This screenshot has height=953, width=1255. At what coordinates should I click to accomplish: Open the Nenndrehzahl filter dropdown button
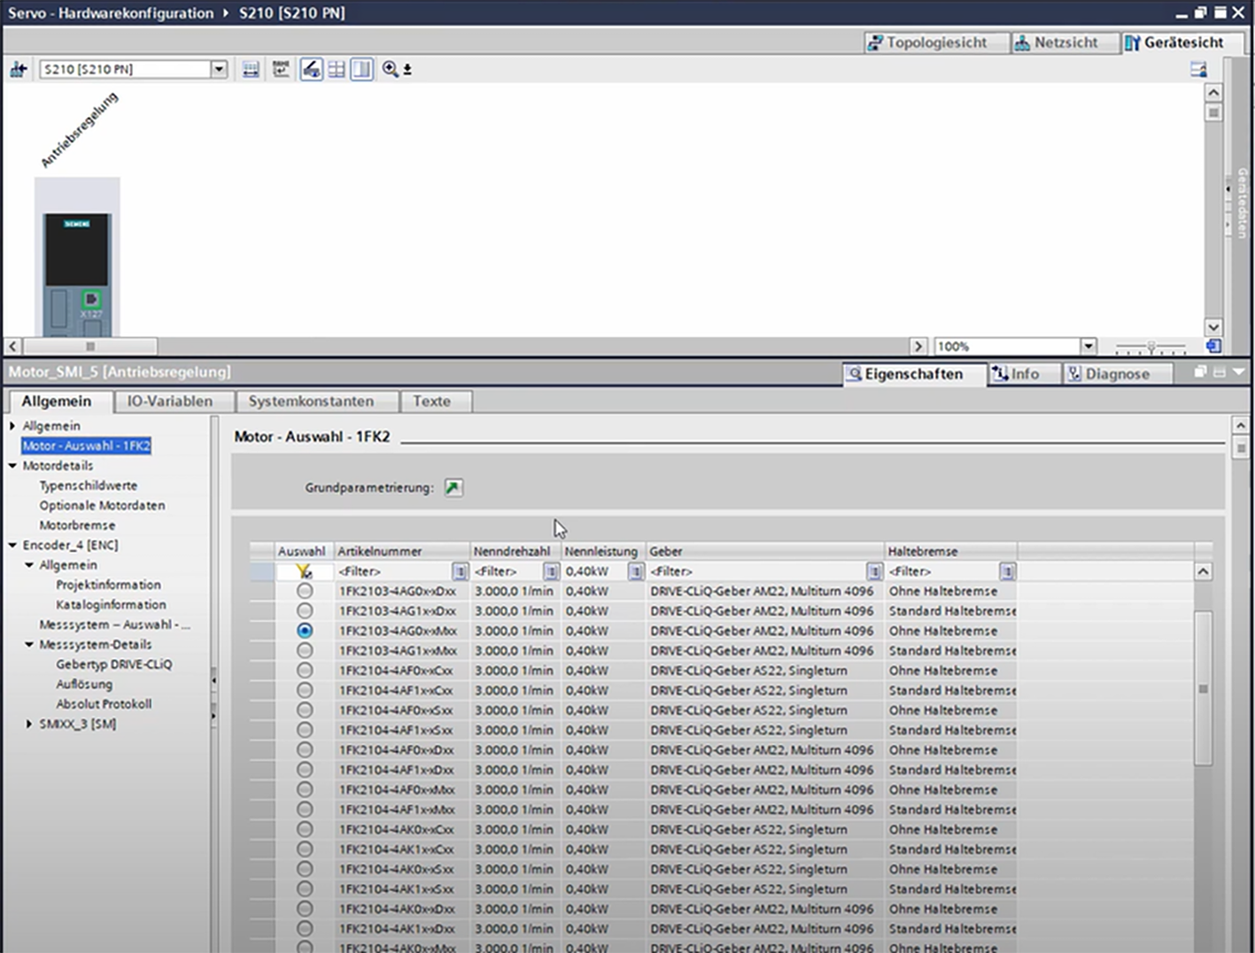click(551, 571)
